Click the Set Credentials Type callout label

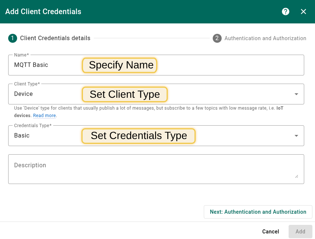138,136
